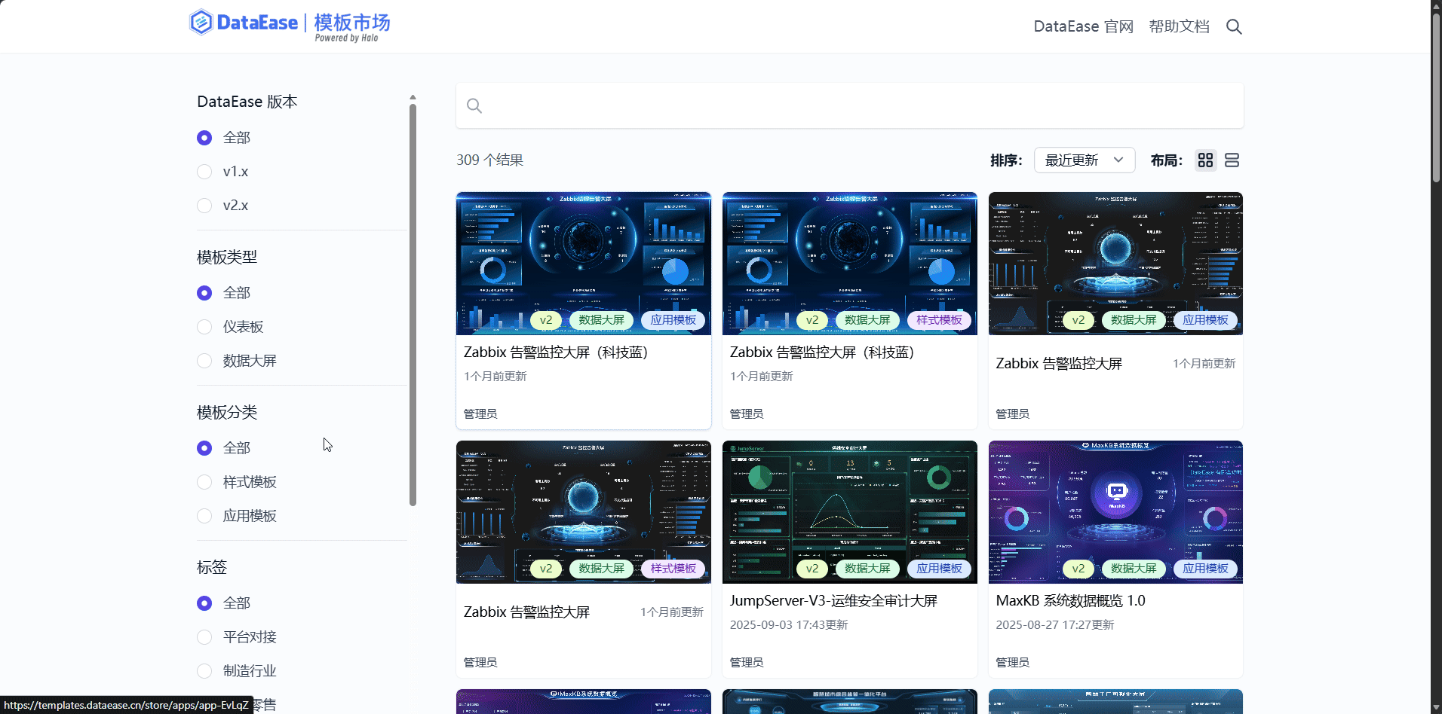
Task: Filter by 平台对接 tag
Action: [x=204, y=637]
